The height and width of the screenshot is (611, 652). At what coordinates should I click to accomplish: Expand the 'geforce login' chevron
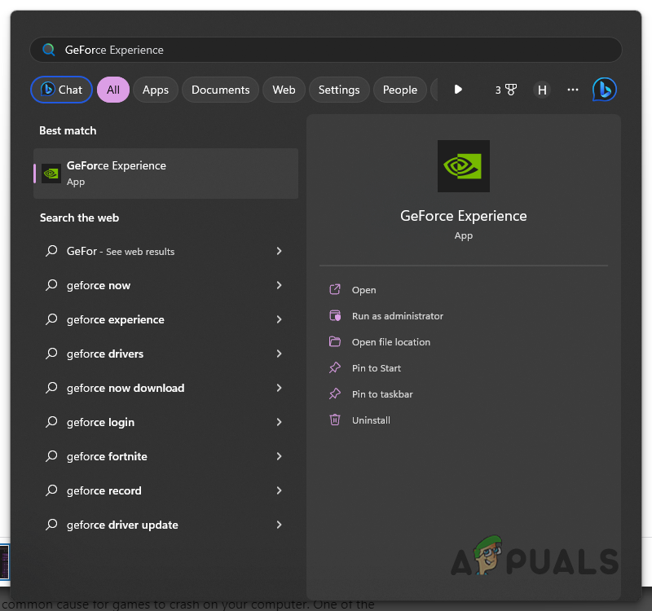(279, 422)
